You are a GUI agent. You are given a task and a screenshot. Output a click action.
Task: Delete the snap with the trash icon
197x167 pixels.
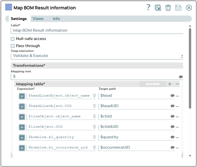(168, 8)
